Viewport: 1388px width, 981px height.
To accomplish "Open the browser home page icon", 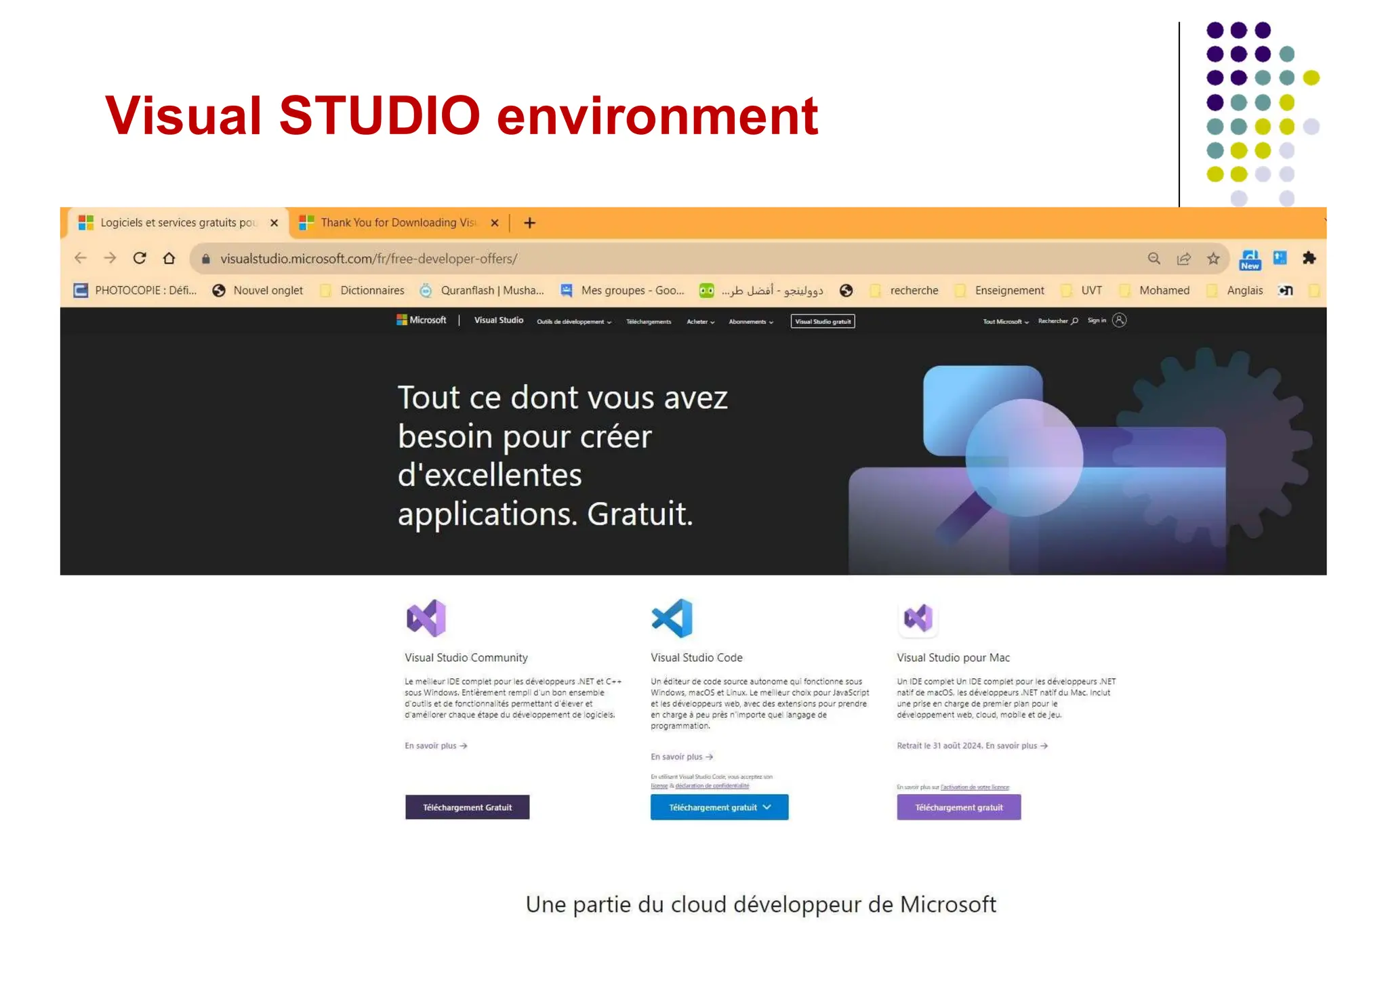I will [x=169, y=258].
